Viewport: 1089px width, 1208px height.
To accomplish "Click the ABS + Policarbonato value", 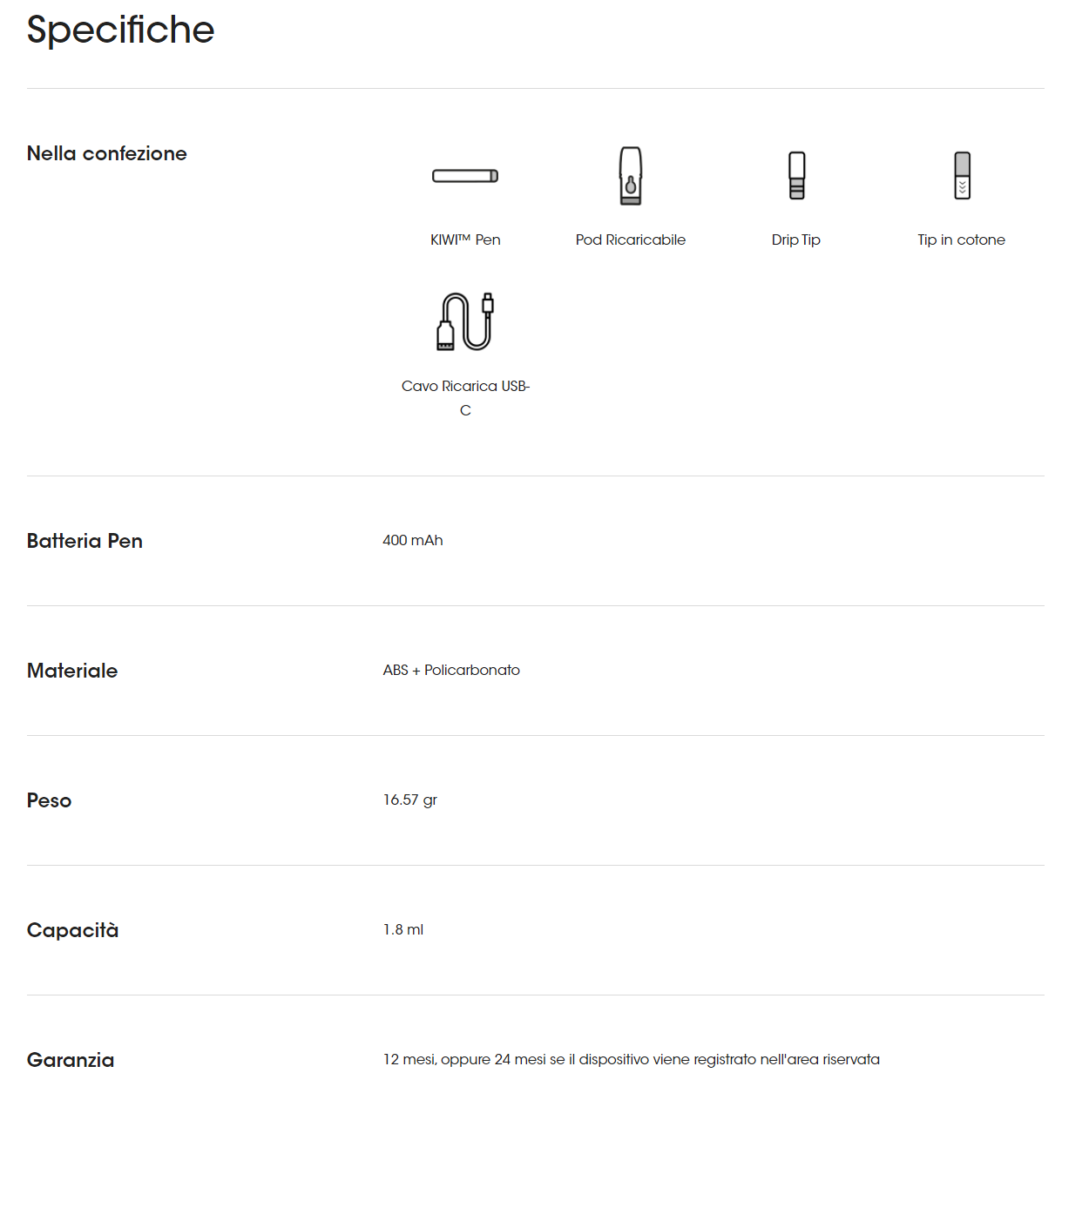I will coord(451,670).
